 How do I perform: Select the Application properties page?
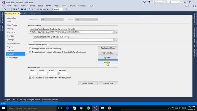point(12,18)
